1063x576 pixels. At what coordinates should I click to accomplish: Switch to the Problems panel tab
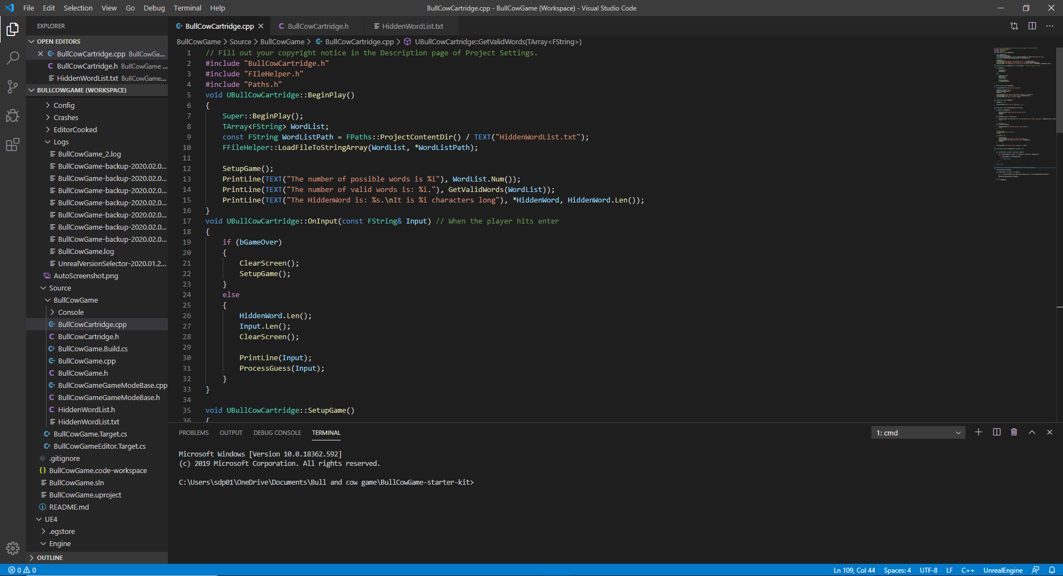[x=193, y=433]
